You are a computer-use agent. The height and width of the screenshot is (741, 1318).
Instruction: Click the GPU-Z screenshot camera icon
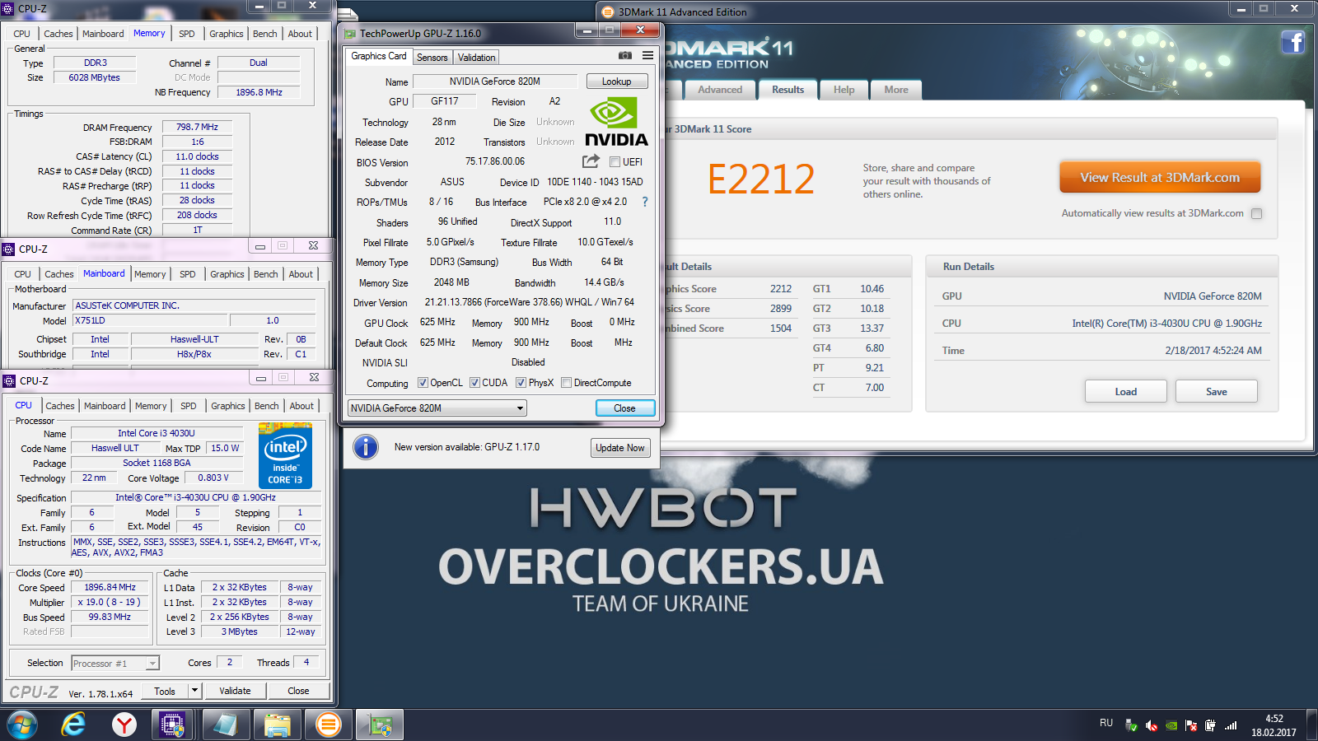tap(625, 55)
